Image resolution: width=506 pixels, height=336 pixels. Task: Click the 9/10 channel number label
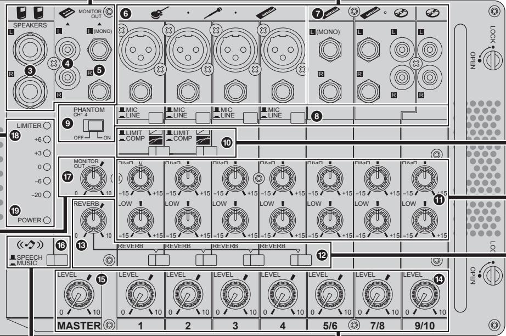(x=425, y=326)
